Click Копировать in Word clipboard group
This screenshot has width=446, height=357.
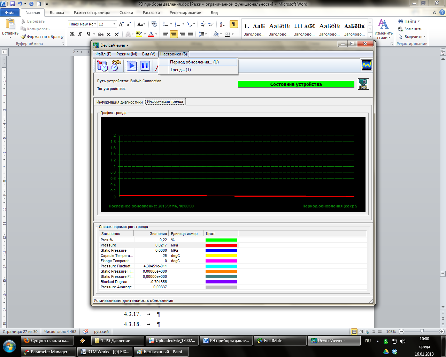35,29
